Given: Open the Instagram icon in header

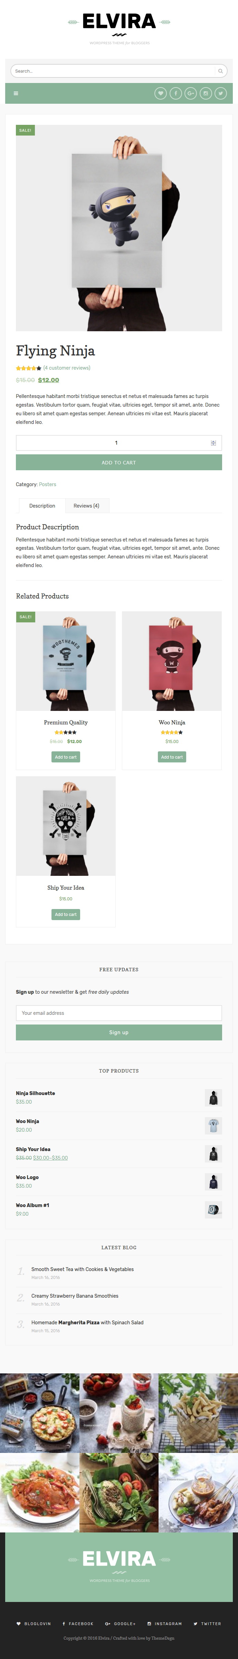Looking at the screenshot, I should click(x=205, y=93).
